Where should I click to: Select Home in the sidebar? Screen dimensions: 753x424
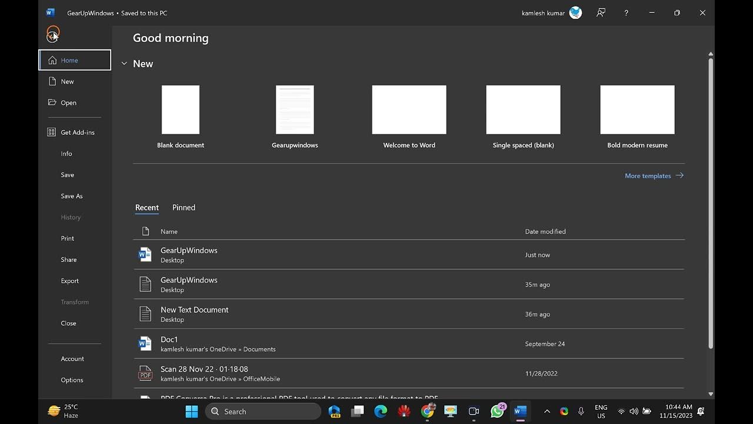tap(75, 60)
